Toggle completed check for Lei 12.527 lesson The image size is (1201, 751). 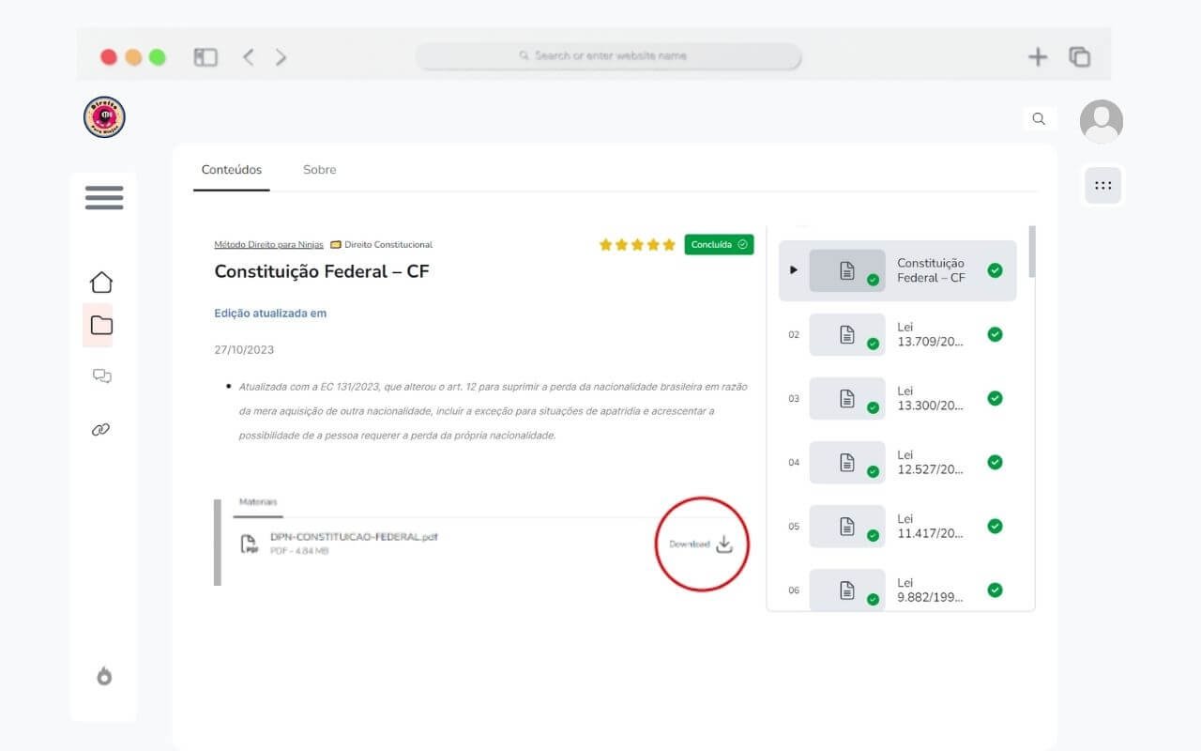point(995,462)
